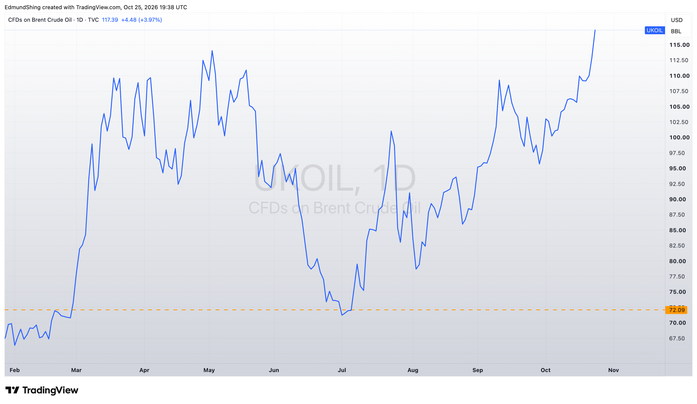Click the orange 72.09 price level label

[676, 310]
